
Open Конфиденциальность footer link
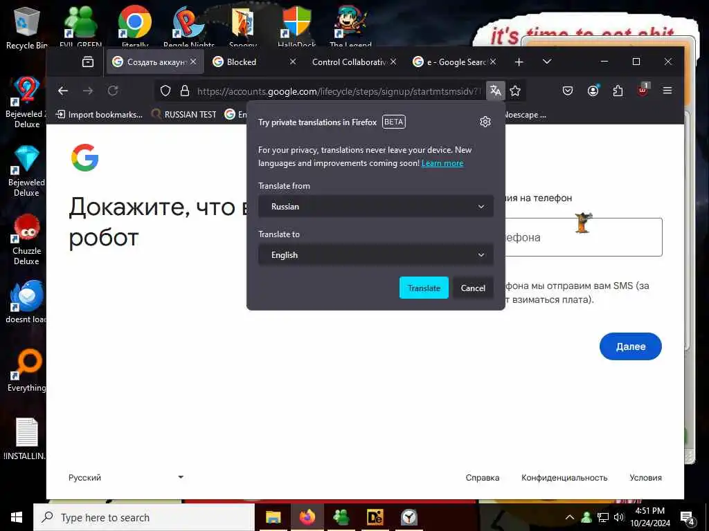pyautogui.click(x=564, y=478)
